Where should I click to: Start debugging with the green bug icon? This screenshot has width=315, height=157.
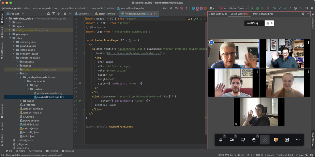(x=258, y=8)
